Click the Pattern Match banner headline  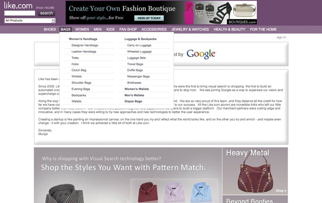[123, 167]
